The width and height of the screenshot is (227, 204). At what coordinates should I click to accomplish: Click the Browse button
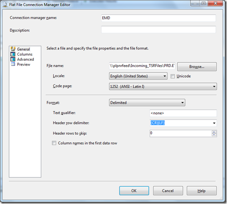coord(197,67)
